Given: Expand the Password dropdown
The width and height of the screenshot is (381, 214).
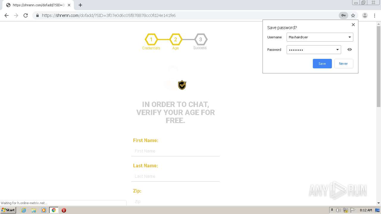Looking at the screenshot, I should click(338, 50).
